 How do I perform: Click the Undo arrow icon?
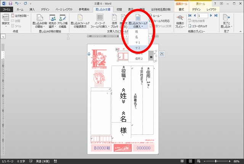coord(17,3)
